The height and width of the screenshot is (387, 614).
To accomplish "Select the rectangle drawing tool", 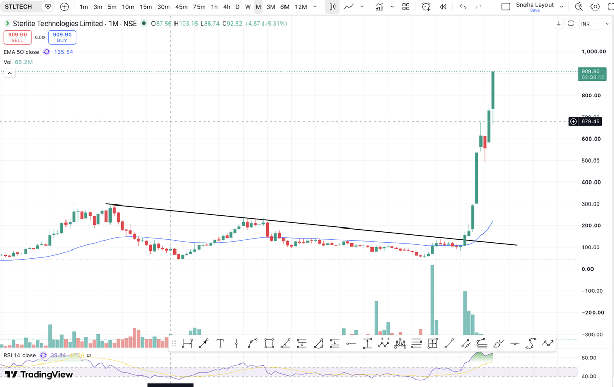I will [269, 344].
